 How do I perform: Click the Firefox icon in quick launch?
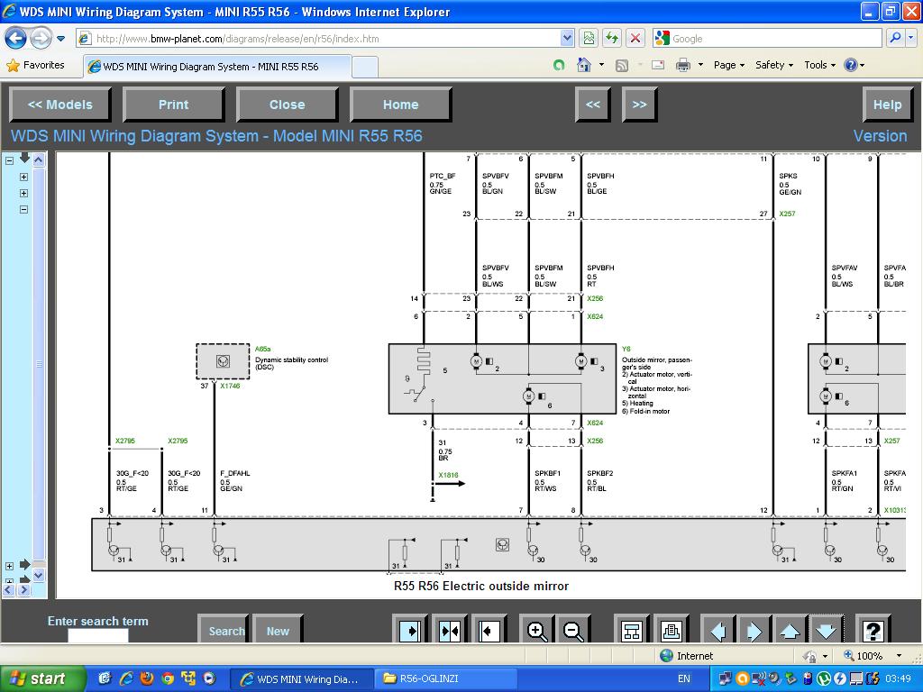tap(147, 678)
